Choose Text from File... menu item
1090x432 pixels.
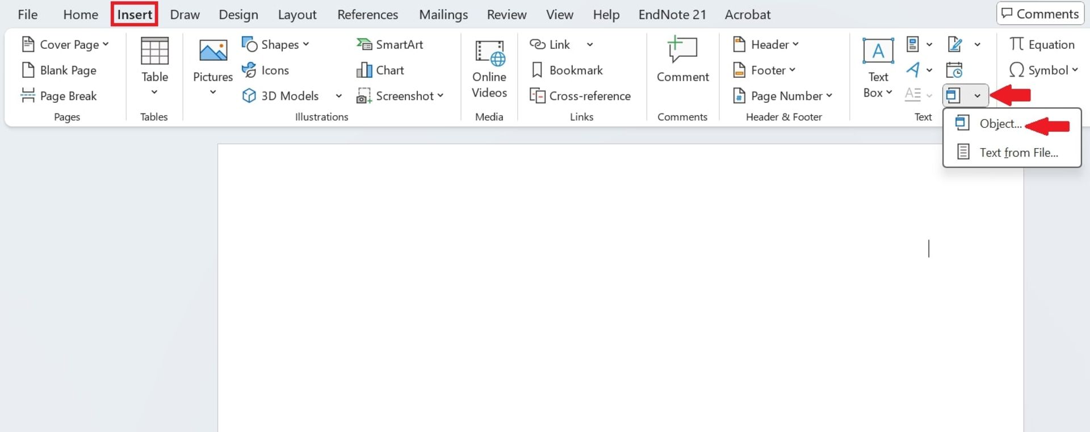coord(1012,152)
